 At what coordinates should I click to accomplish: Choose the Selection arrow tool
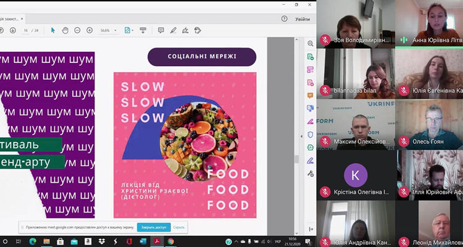[53, 30]
